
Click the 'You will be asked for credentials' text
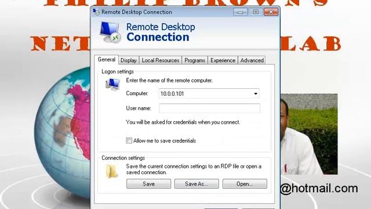point(183,122)
